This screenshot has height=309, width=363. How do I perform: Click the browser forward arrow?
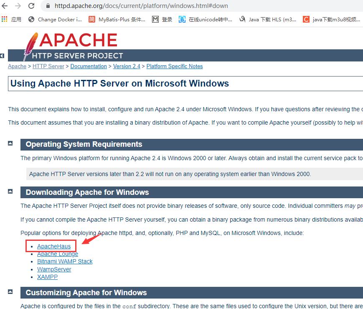[x=18, y=6]
